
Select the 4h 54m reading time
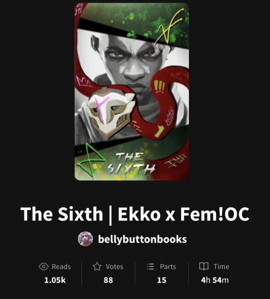[215, 280]
